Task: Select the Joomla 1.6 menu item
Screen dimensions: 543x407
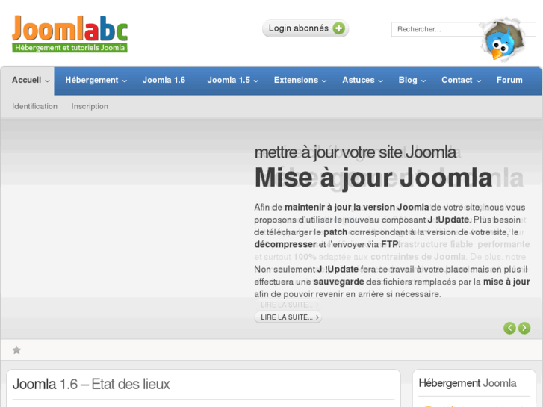Action: click(x=164, y=81)
